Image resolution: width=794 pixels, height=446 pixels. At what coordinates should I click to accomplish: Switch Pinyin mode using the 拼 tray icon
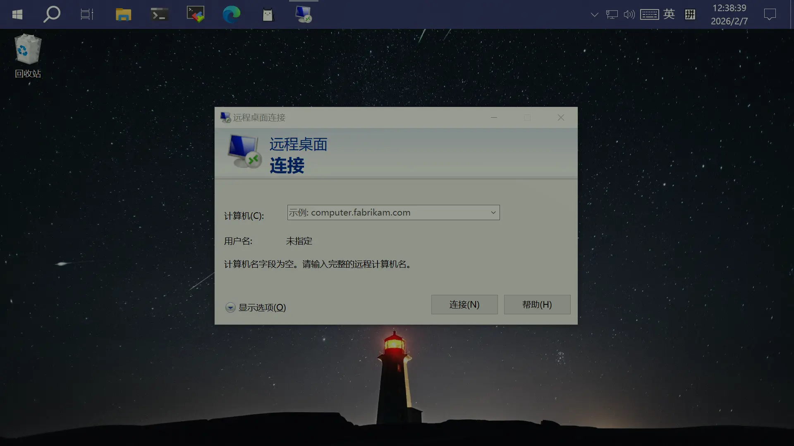point(690,14)
